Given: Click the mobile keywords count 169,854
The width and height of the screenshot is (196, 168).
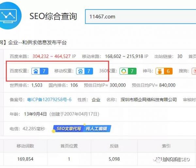Looking at the screenshot, I should pos(25,159).
